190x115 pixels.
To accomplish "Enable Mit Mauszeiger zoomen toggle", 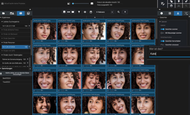I will point(162,33).
